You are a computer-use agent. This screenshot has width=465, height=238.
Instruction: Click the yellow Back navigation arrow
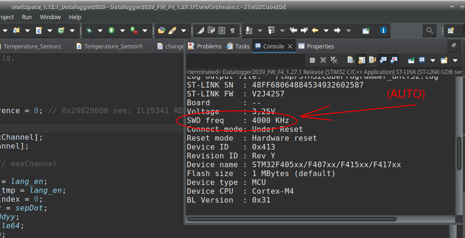315,30
